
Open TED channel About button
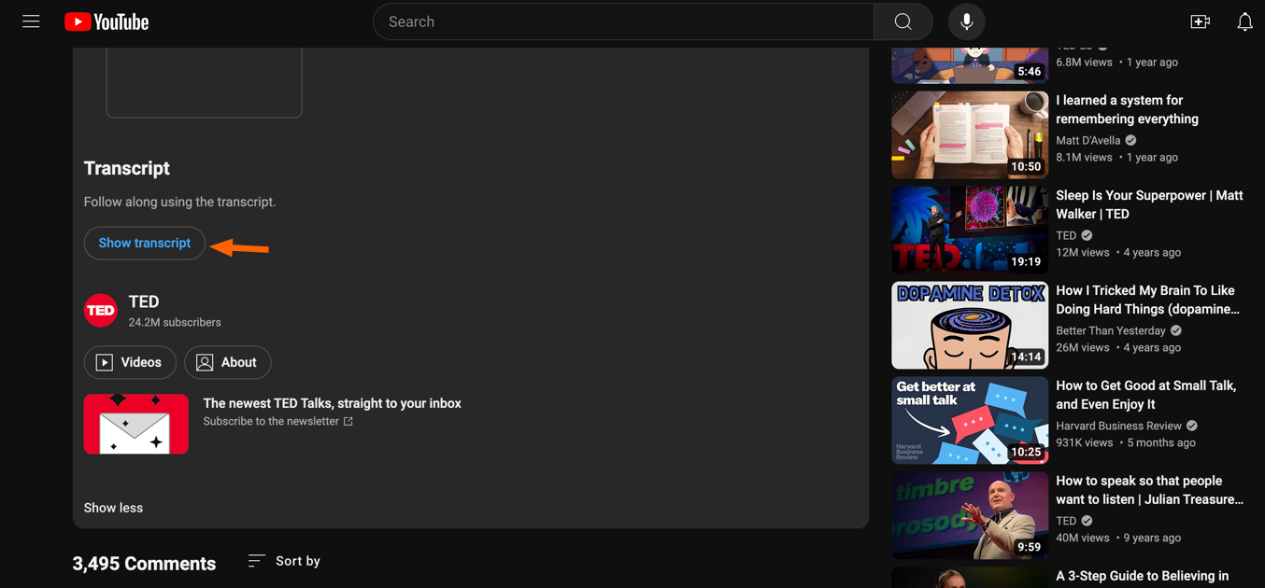[228, 362]
